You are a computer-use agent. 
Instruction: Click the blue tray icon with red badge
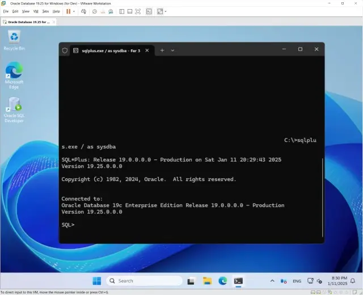(x=284, y=281)
